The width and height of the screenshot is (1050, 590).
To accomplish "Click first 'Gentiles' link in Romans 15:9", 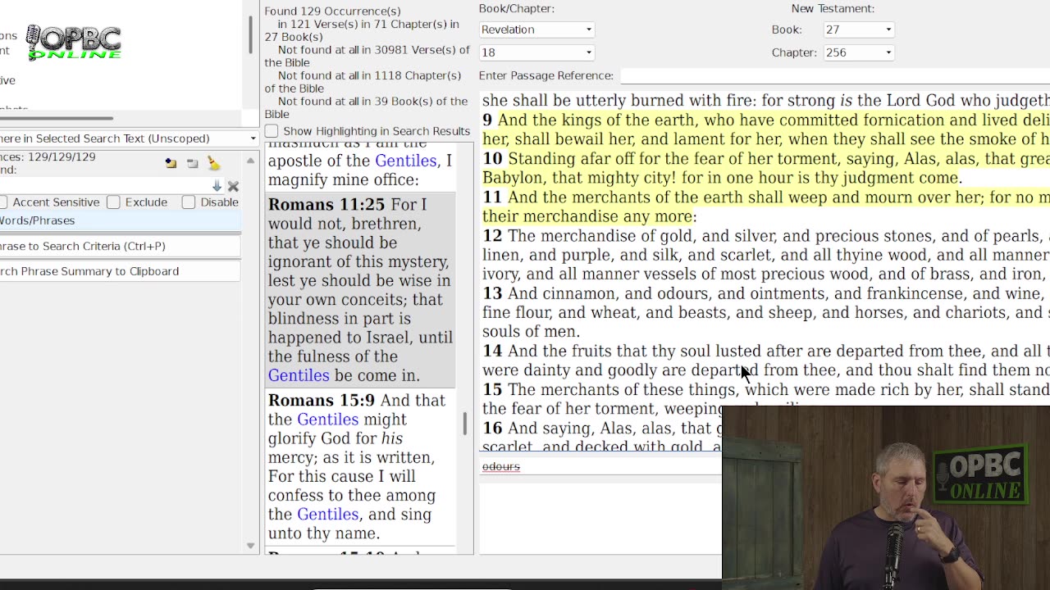I will click(327, 420).
